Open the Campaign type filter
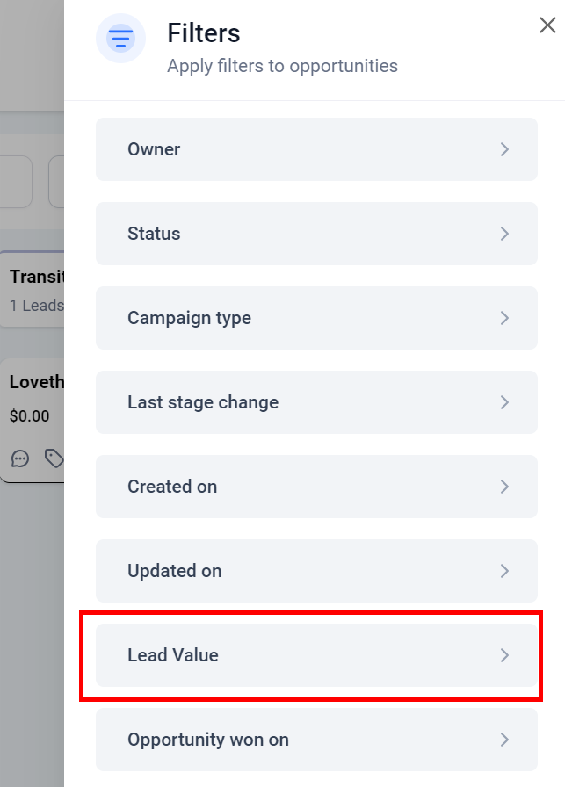Screen dimensions: 565x787 (x=316, y=318)
